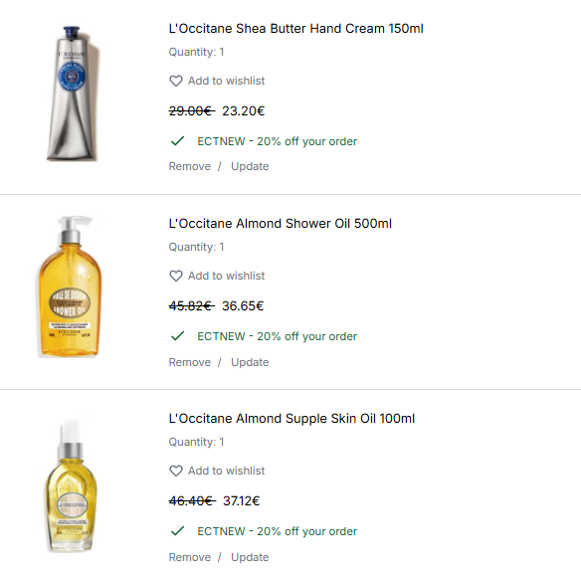Click the ECTNEW green checkmark under Shea Butter Hand Cream
The image size is (581, 578).
[x=177, y=141]
